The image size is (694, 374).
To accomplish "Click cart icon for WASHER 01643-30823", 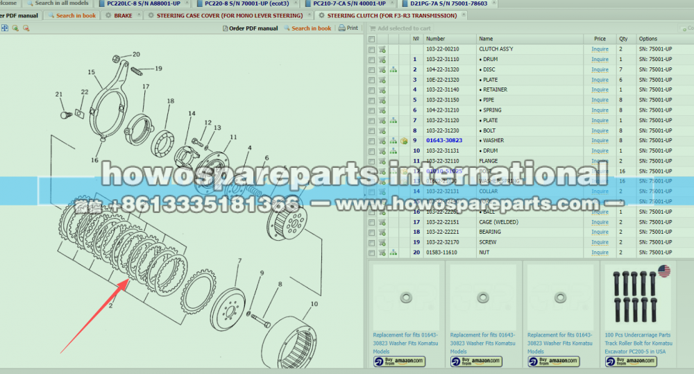I will pos(382,141).
